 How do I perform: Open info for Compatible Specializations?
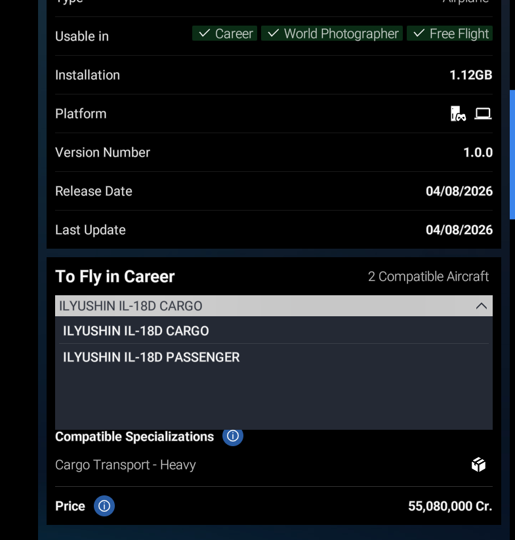click(233, 436)
